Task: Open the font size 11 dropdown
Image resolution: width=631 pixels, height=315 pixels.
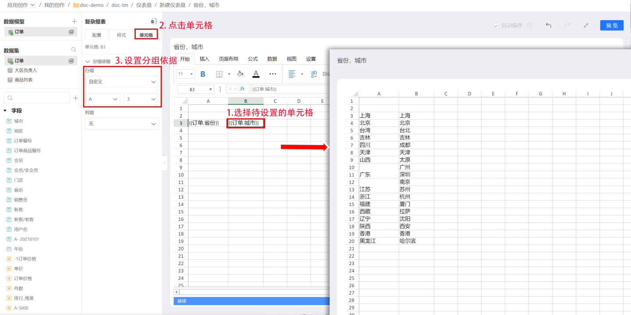Action: click(186, 74)
